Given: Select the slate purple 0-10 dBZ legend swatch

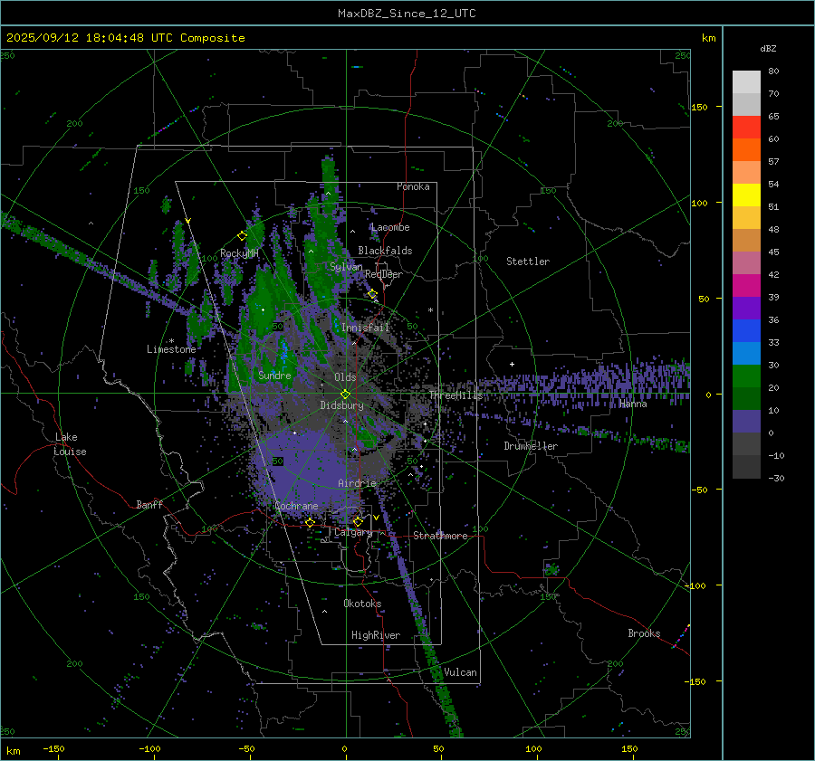Looking at the screenshot, I should click(x=746, y=422).
